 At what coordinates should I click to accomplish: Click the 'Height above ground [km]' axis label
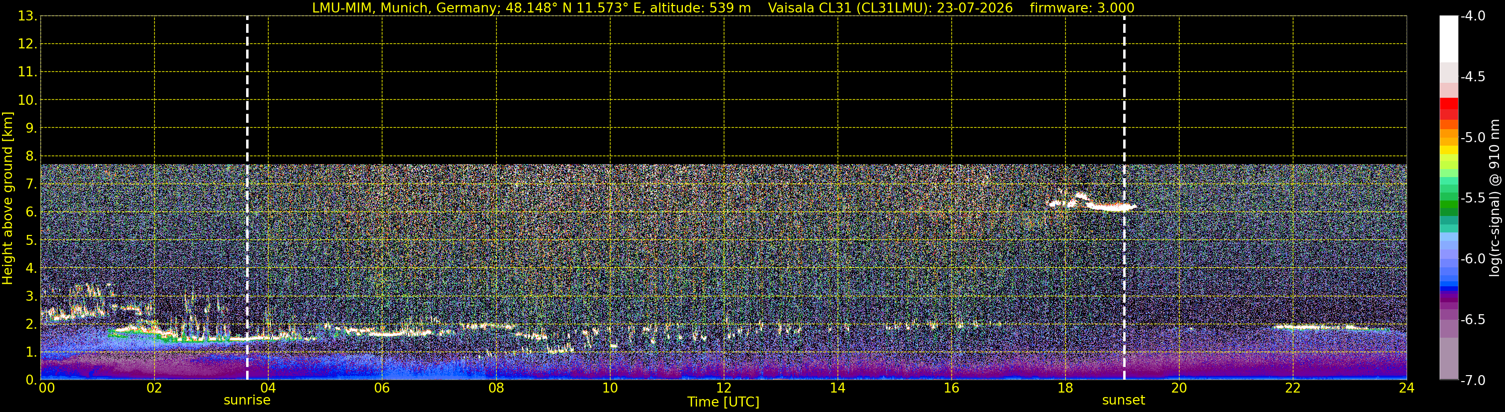click(x=7, y=199)
